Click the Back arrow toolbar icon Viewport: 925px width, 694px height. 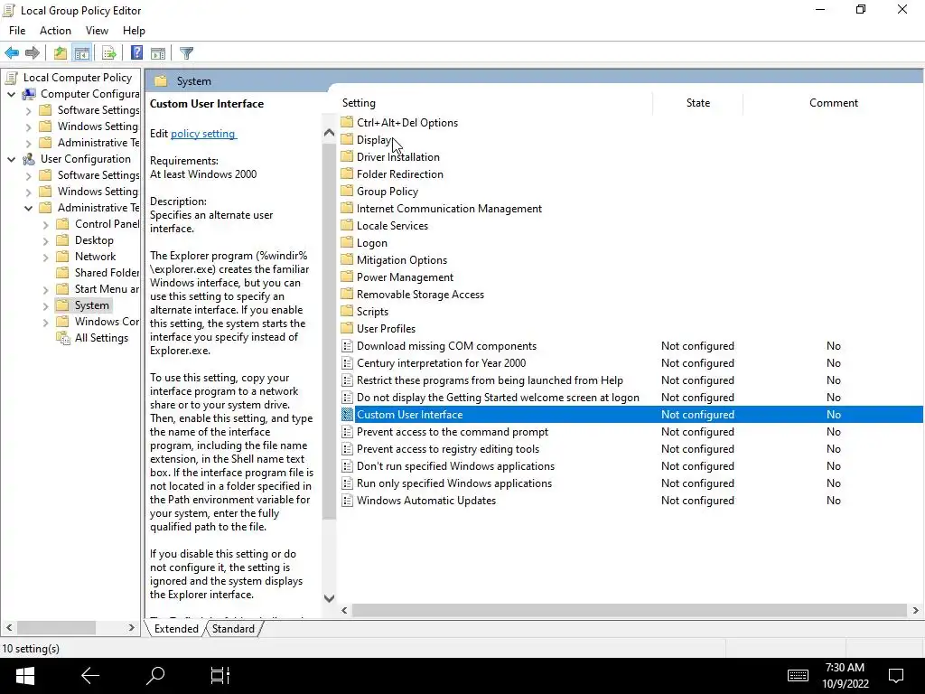point(12,53)
